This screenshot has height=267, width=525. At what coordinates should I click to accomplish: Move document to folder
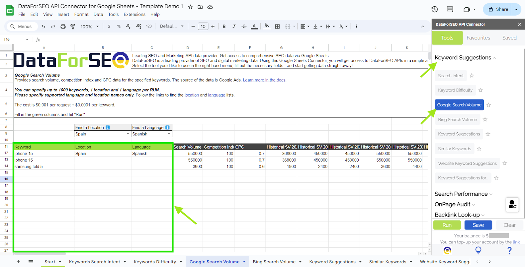pyautogui.click(x=200, y=7)
